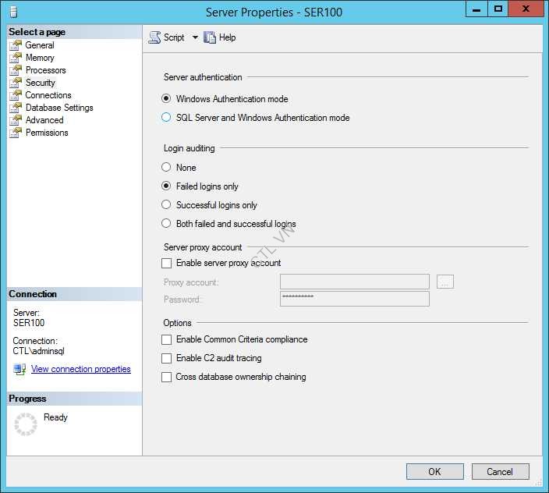Open the Permissions page
Screen dimensions: 549x493
[x=47, y=133]
